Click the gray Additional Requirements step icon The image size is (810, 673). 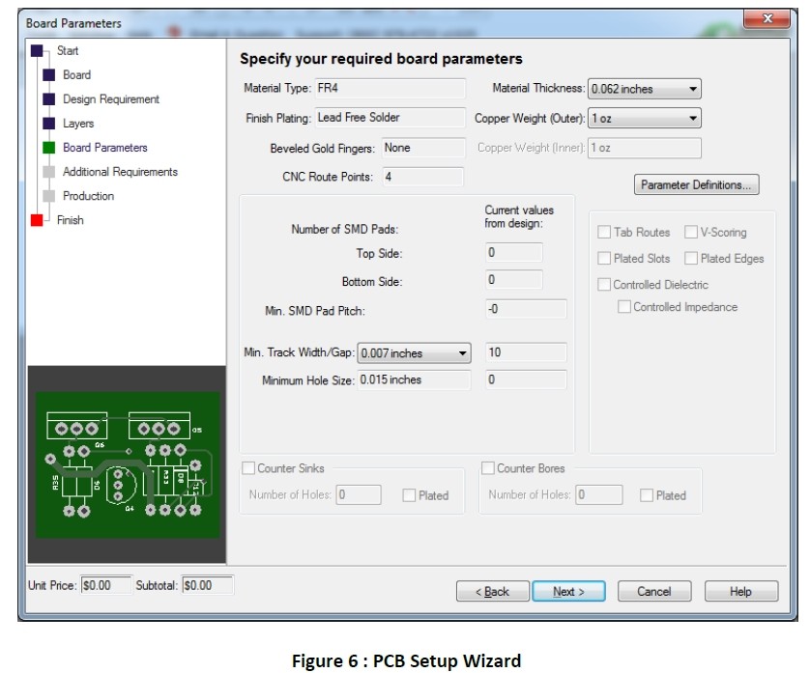pos(49,172)
